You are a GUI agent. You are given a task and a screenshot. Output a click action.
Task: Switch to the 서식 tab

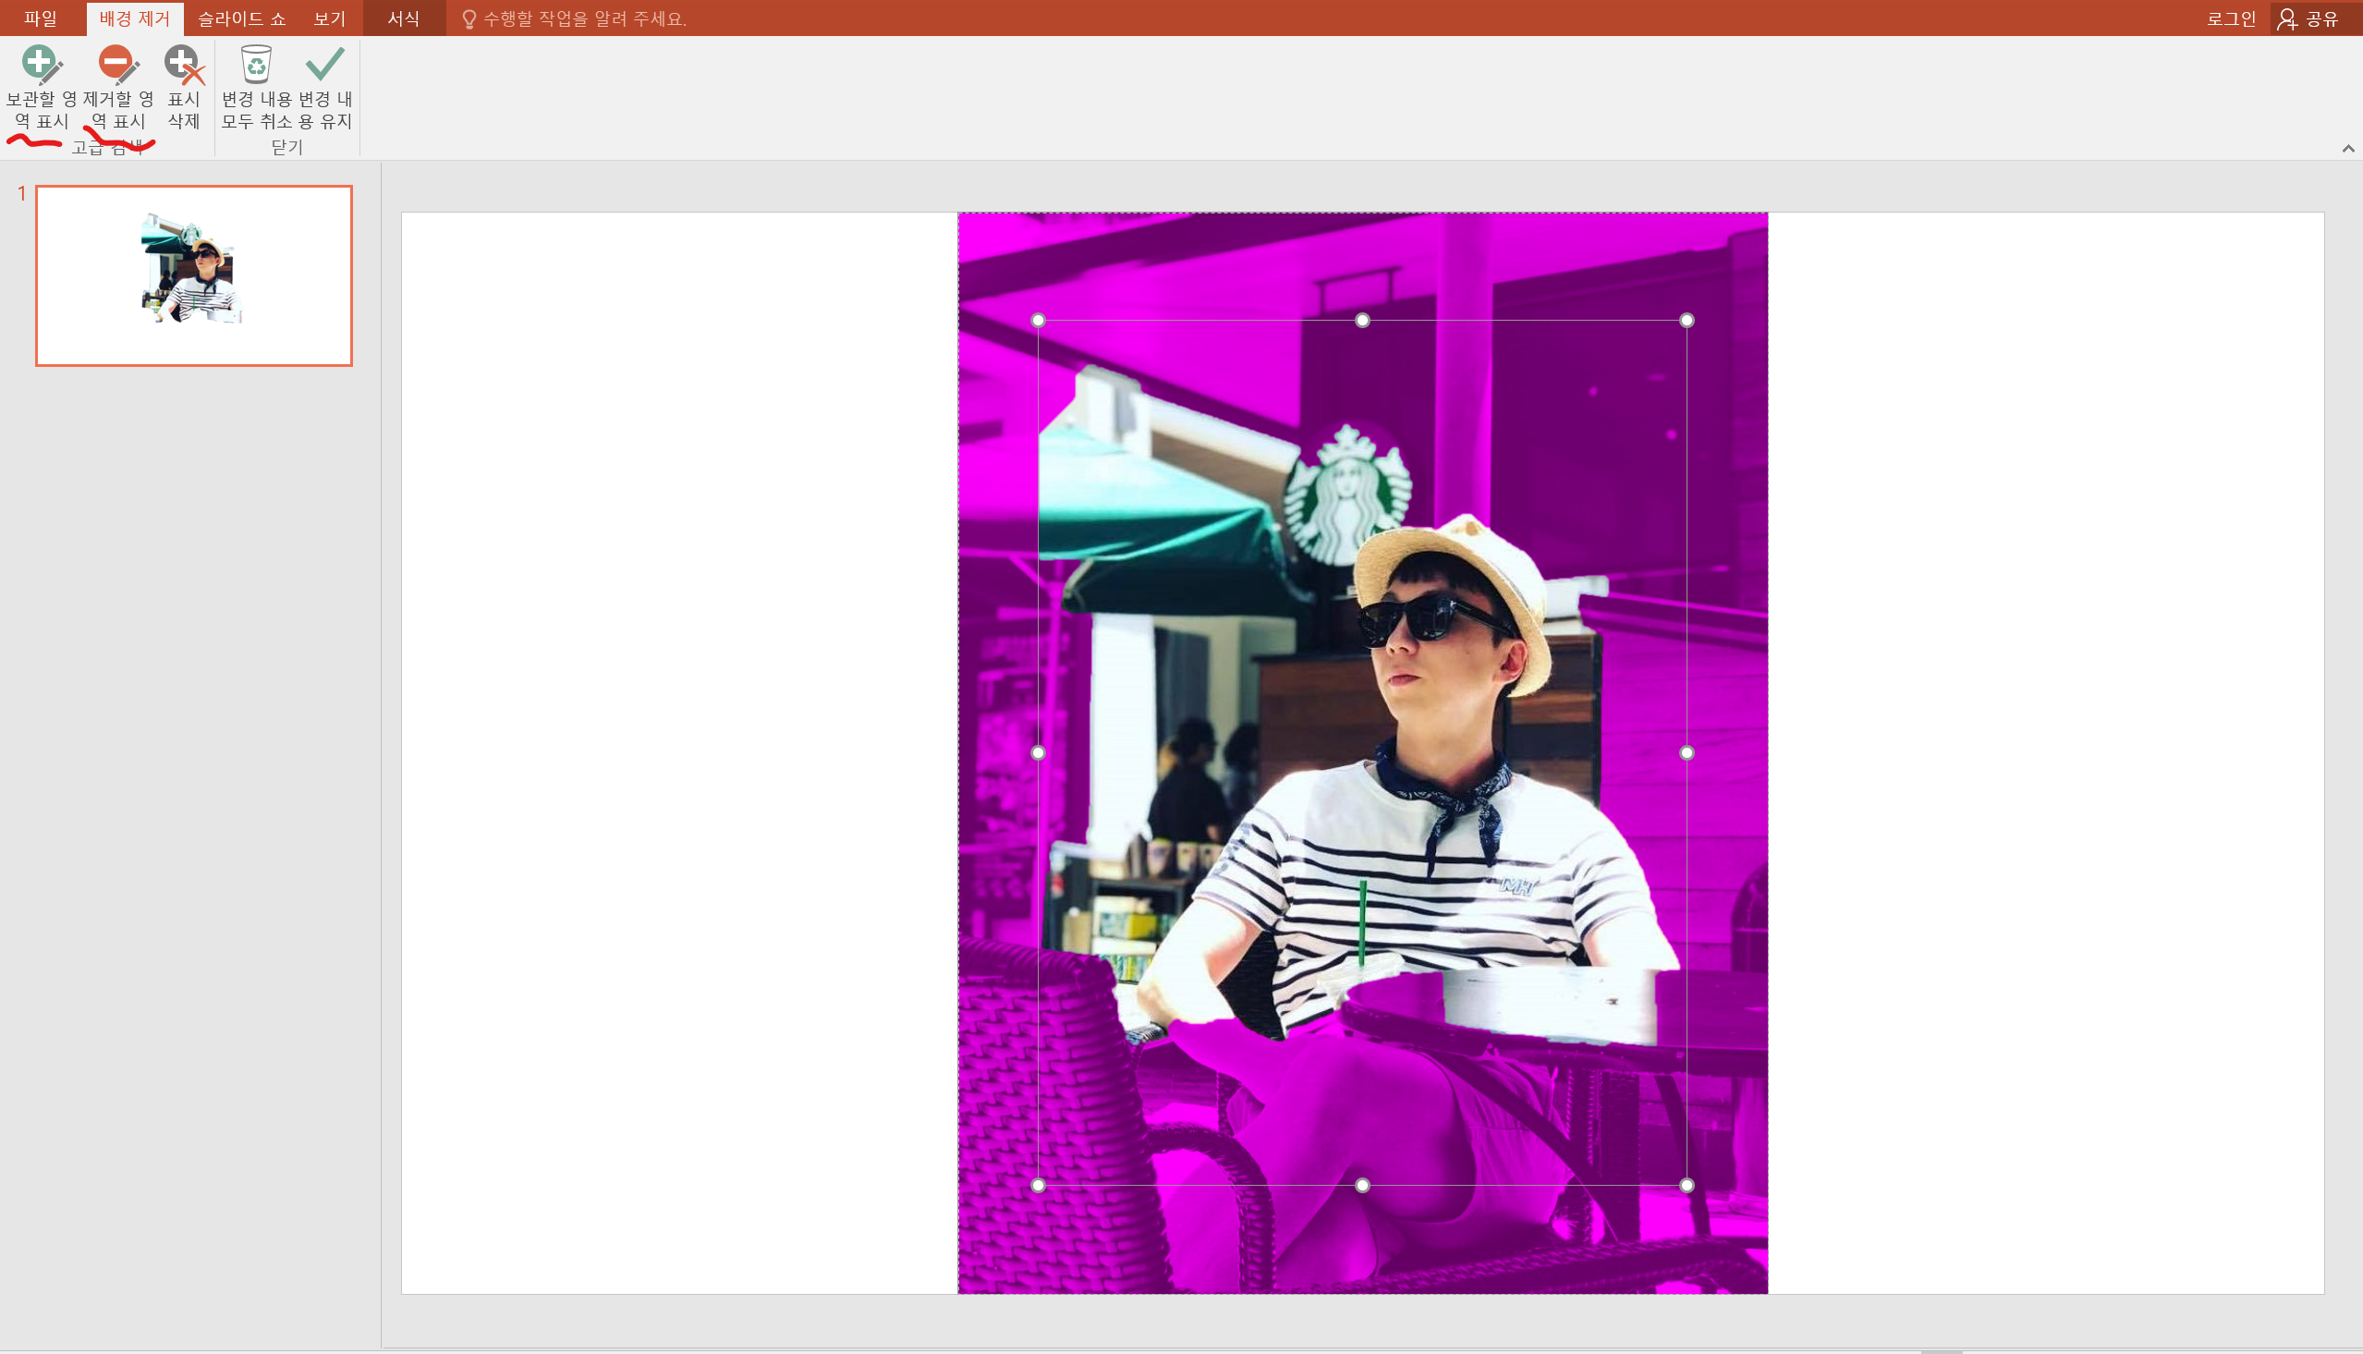click(403, 18)
